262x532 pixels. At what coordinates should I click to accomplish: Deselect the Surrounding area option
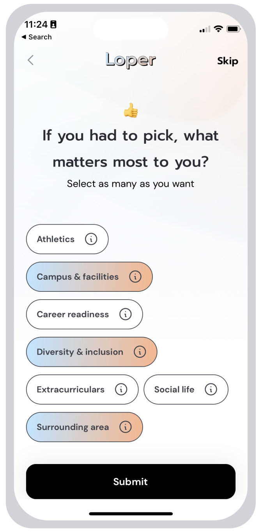pos(73,427)
